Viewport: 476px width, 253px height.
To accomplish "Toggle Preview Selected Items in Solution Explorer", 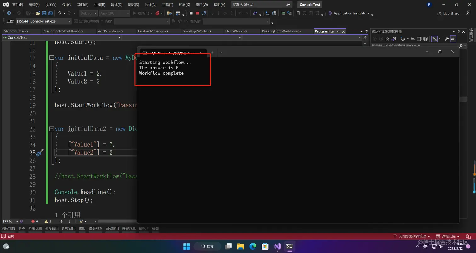I will point(453,39).
